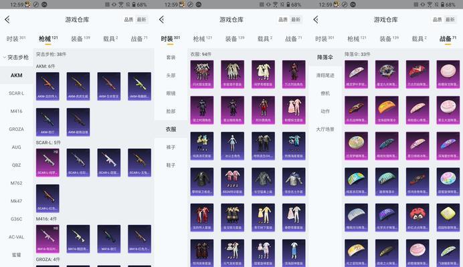Viewport: 463px width, 267px height.
Task: Open the pale blue dress character outfit
Action: pyautogui.click(x=233, y=146)
